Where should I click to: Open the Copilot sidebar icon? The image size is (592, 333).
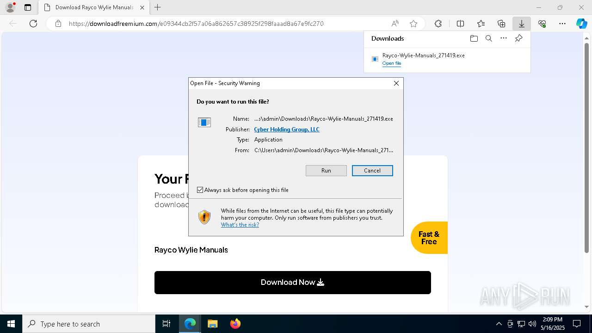click(x=581, y=24)
